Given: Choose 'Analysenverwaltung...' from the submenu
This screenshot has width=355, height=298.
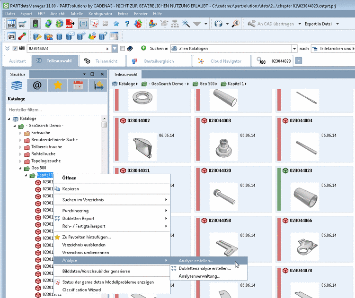Looking at the screenshot, I should [x=209, y=276].
